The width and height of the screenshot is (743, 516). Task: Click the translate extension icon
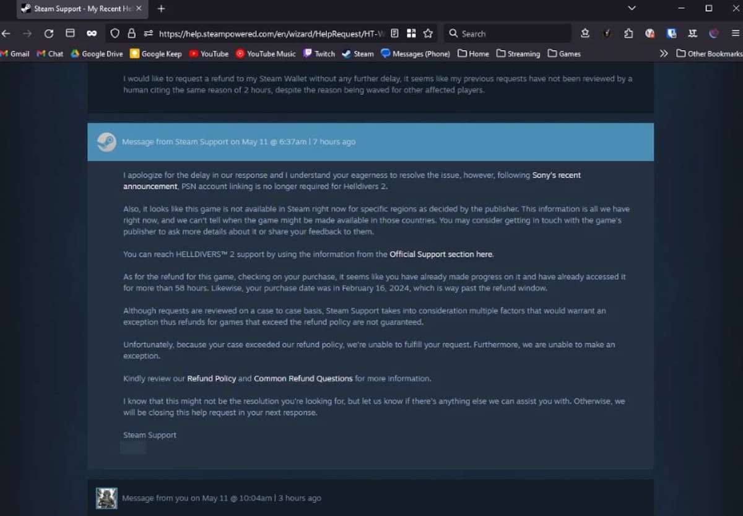(693, 33)
